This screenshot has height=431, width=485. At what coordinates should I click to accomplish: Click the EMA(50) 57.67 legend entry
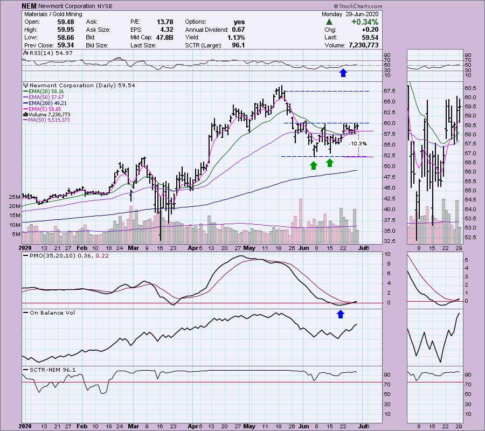click(46, 98)
